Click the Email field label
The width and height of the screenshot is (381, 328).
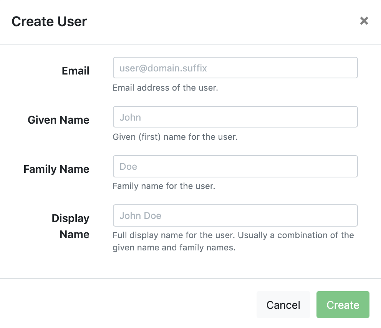point(76,71)
